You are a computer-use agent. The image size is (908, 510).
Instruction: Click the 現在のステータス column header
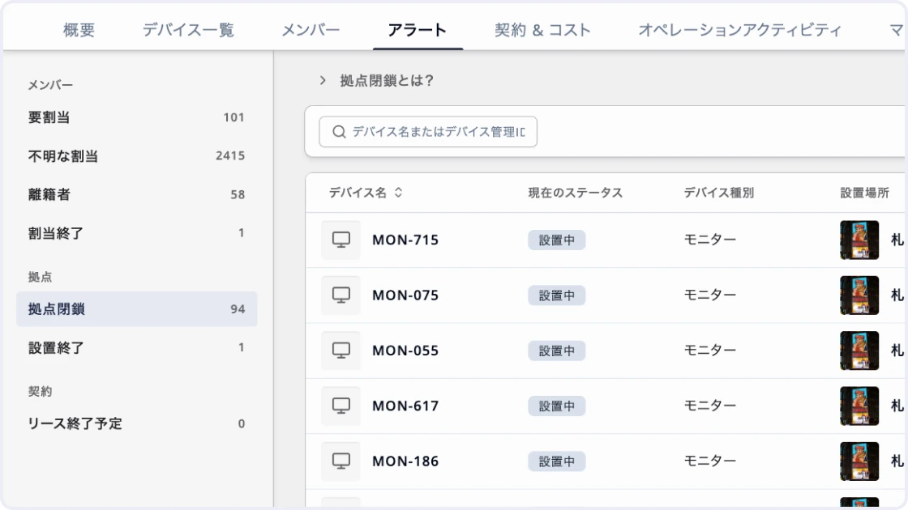tap(575, 193)
